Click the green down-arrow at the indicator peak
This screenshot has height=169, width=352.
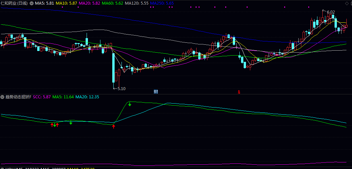pos(130,104)
